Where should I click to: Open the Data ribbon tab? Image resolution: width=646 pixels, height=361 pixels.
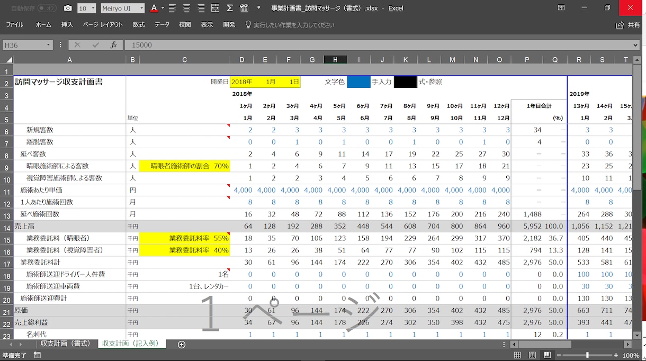[x=162, y=25]
